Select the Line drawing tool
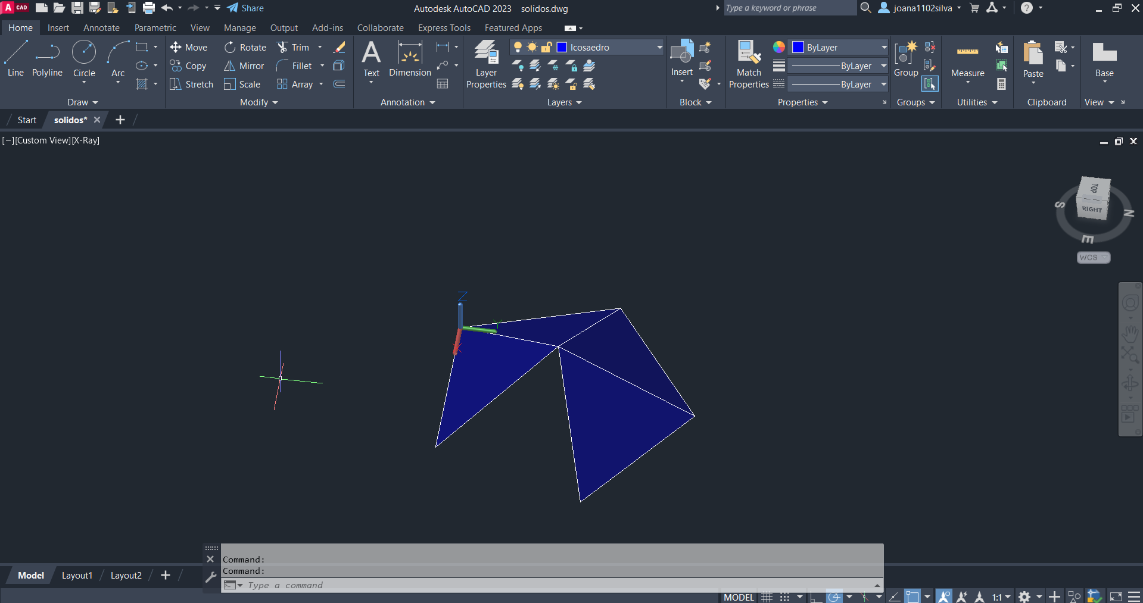Image resolution: width=1143 pixels, height=603 pixels. coord(15,58)
